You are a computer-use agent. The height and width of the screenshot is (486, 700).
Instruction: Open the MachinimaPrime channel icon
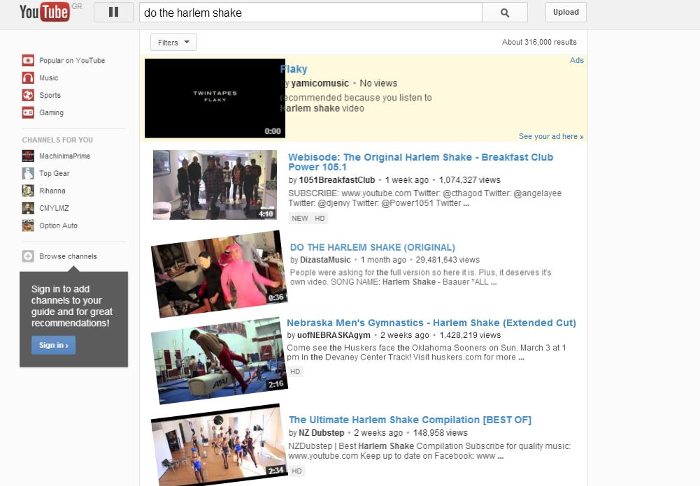[x=28, y=155]
